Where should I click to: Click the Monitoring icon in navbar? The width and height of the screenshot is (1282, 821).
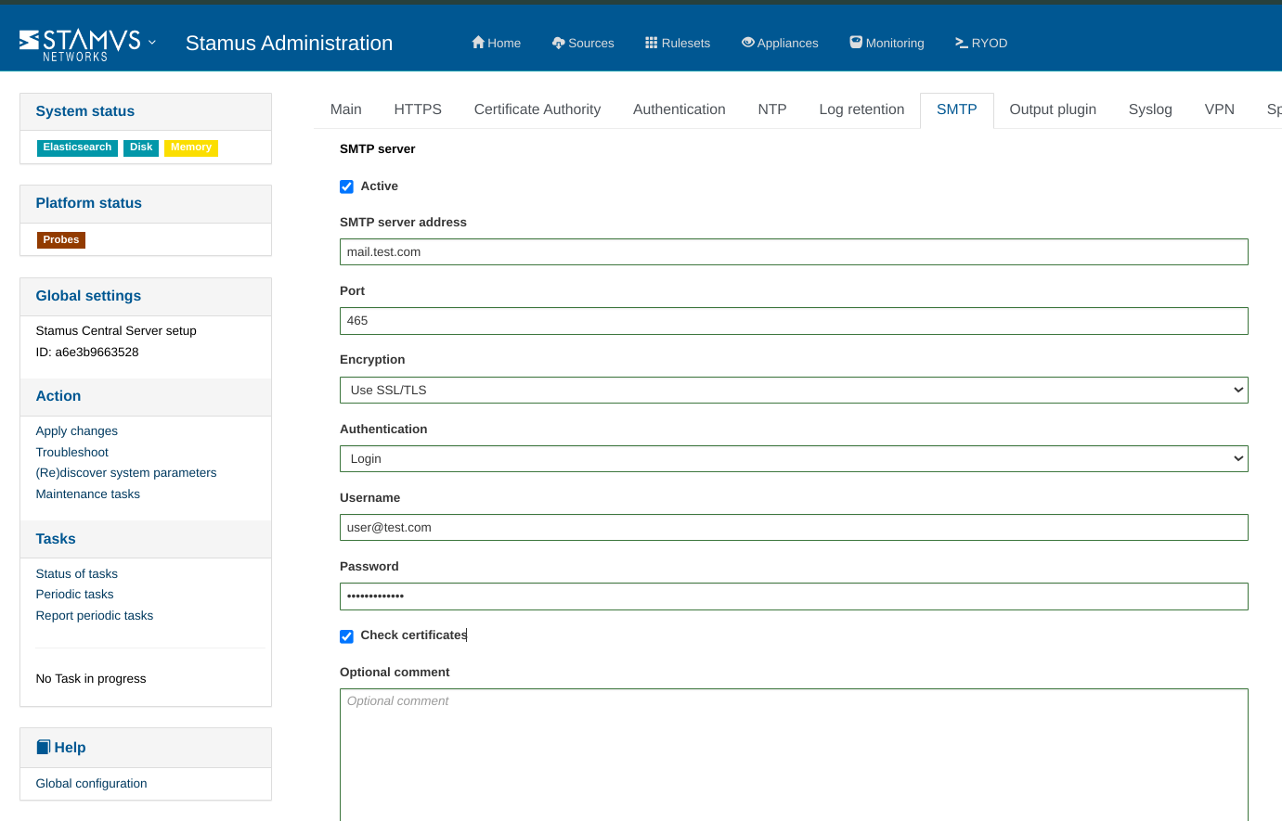click(856, 43)
